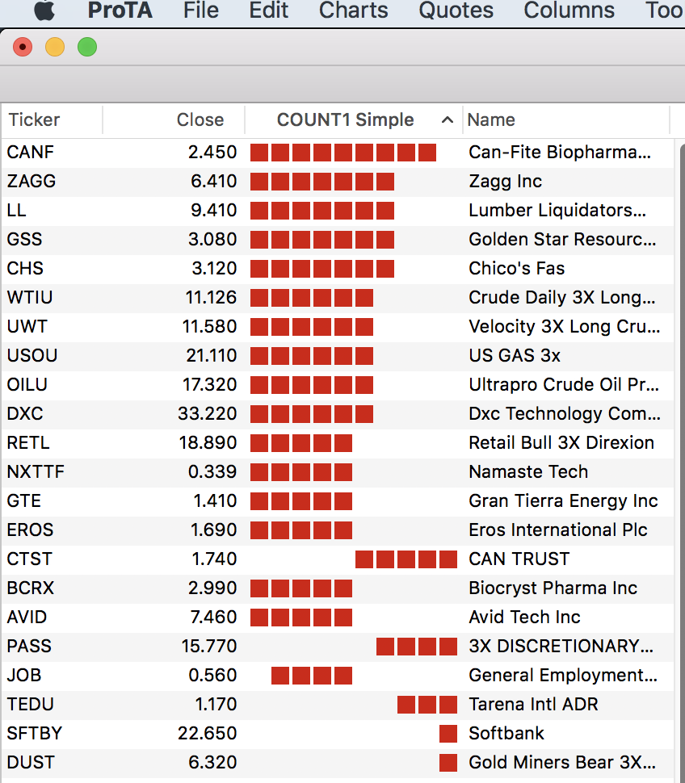Click the close price 2.450

pyautogui.click(x=212, y=153)
